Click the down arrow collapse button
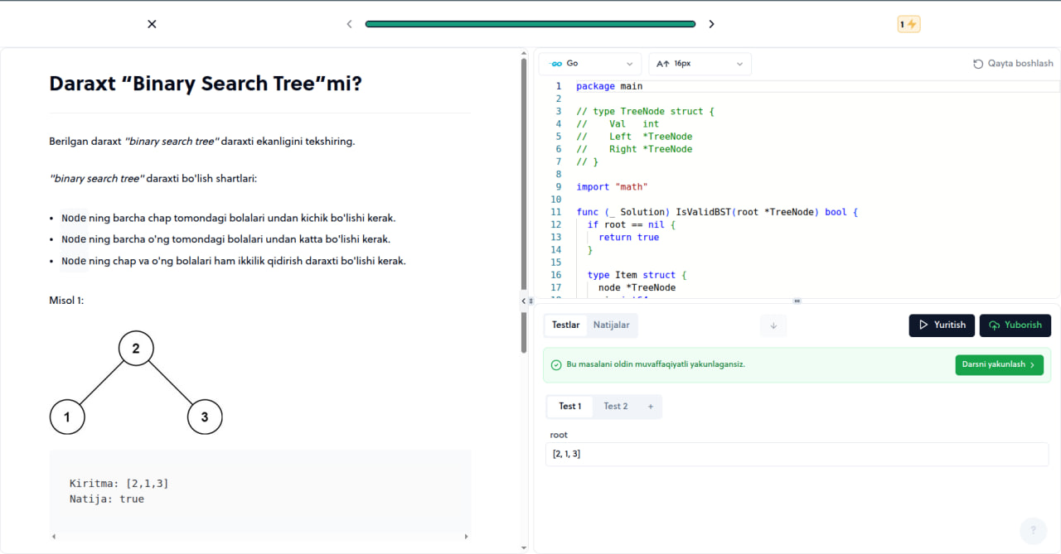 point(773,325)
